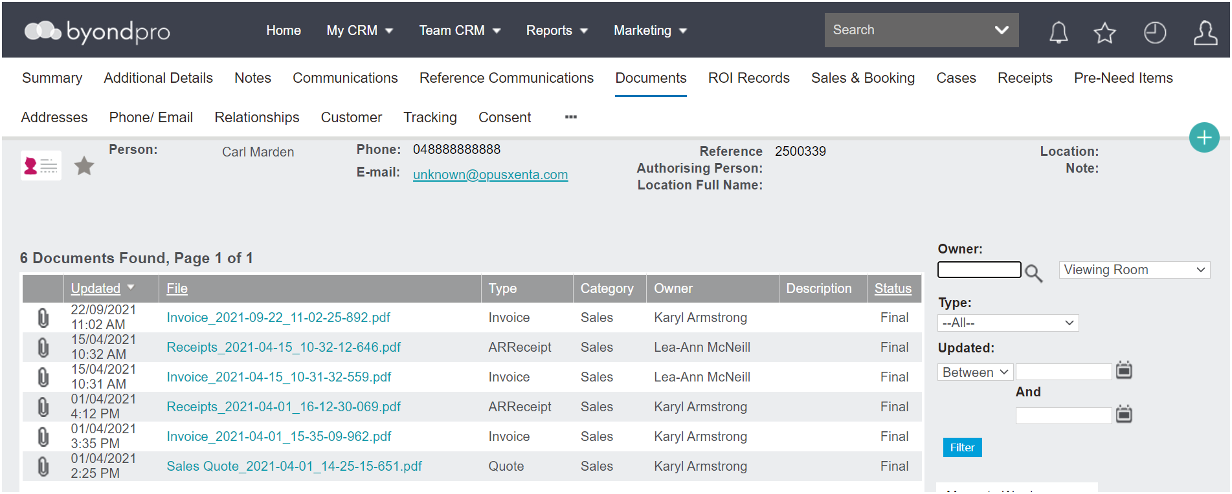Click the green add document plus button

pos(1204,137)
